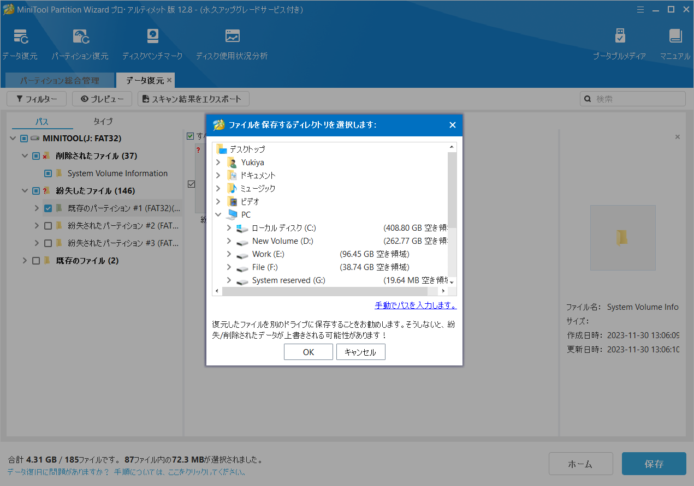Click the Music (ミュージック) folder icon
Image resolution: width=694 pixels, height=486 pixels.
click(x=232, y=189)
